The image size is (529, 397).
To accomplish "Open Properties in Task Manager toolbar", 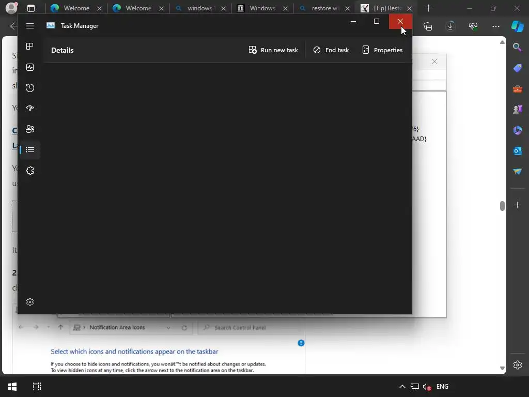I will click(x=382, y=50).
